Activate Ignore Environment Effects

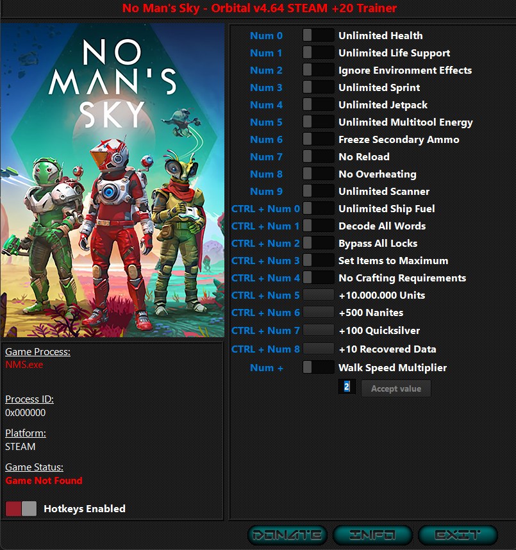(x=318, y=70)
